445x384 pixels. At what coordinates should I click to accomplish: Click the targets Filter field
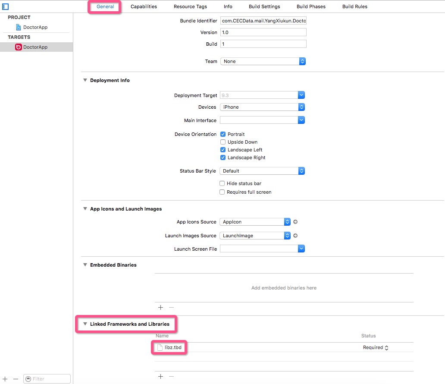click(x=47, y=379)
